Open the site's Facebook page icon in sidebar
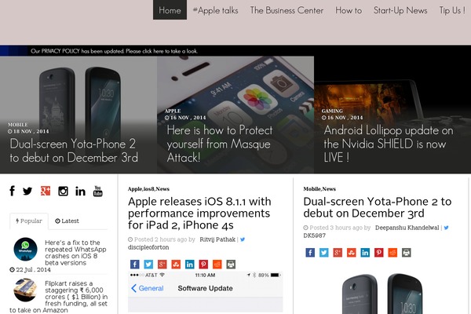471x314 pixels. [12, 191]
